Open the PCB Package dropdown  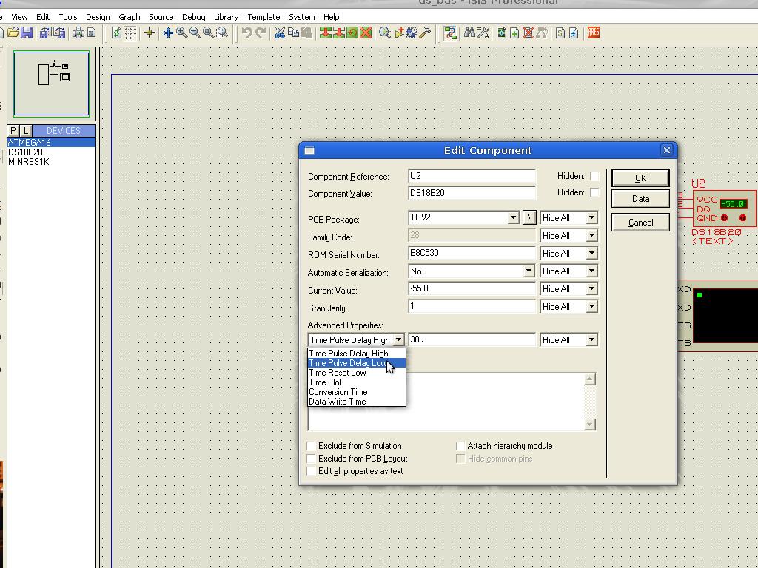pos(512,218)
